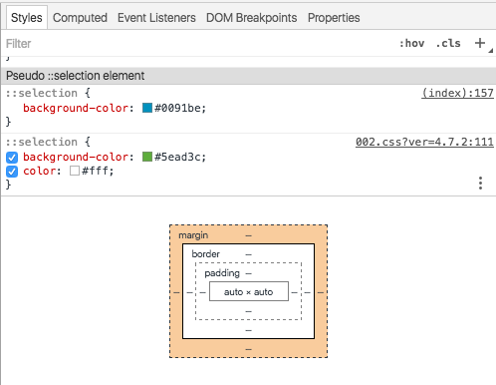This screenshot has width=496, height=385.
Task: Open the white #fff color swatch
Action: pos(75,171)
